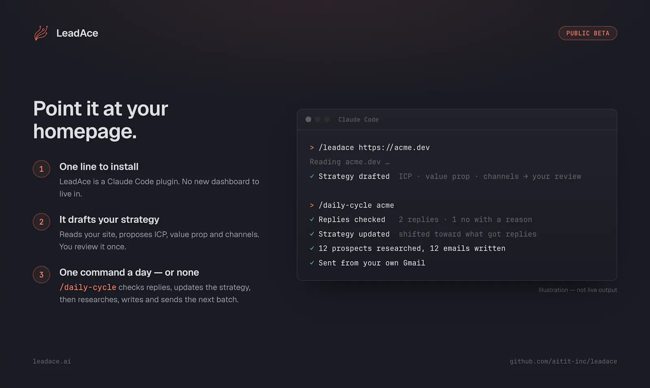Click the 'Illustration — not live output' caption
This screenshot has height=388, width=650.
click(x=578, y=290)
